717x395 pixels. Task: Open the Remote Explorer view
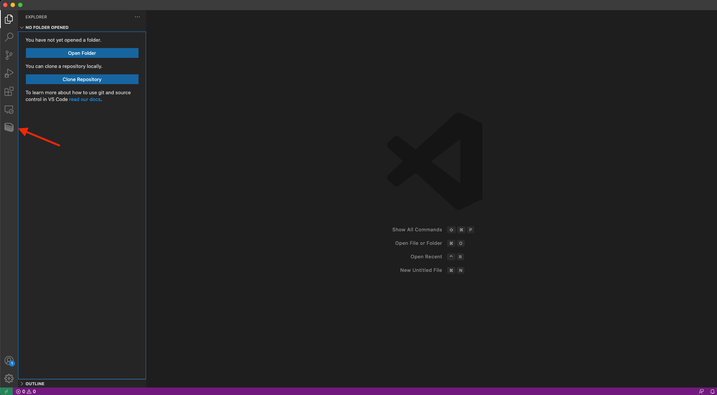pyautogui.click(x=9, y=109)
